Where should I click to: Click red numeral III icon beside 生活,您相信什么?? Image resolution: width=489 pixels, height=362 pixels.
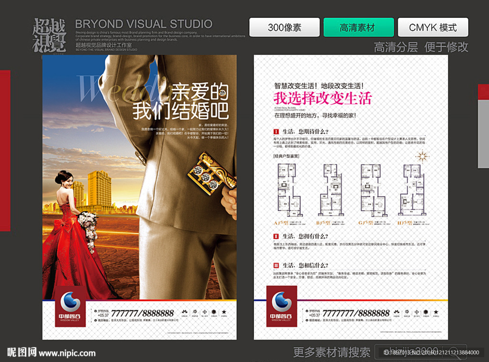[276, 265]
